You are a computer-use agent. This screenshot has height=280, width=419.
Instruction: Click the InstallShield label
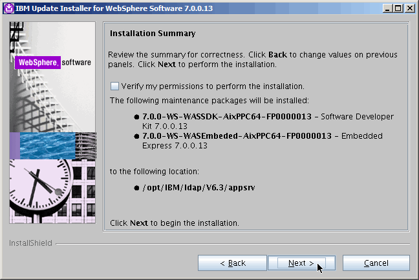30,243
